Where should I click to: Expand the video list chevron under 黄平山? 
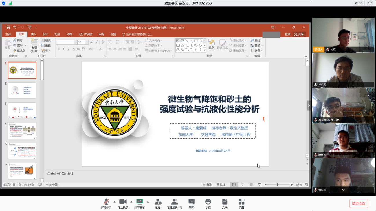(x=343, y=190)
